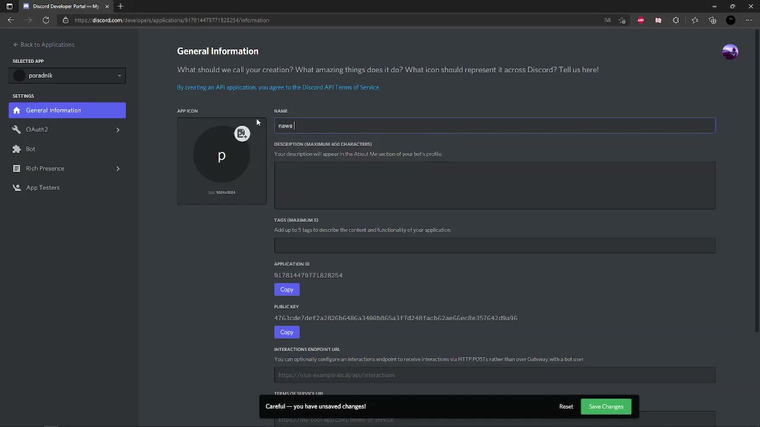
Task: Open the App Testers page
Action: pyautogui.click(x=67, y=187)
